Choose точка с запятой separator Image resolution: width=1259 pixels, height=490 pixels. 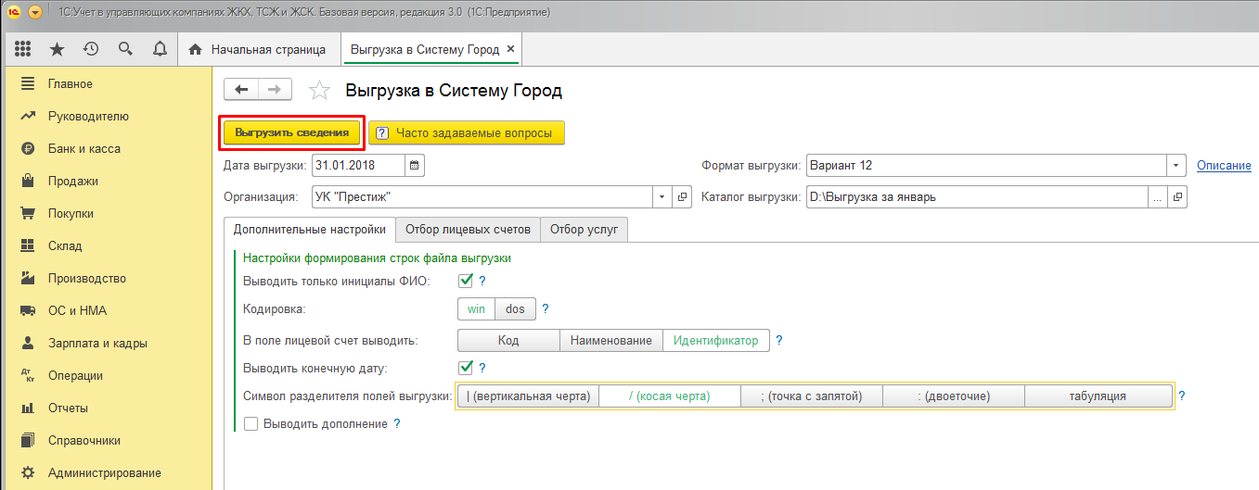tap(811, 396)
